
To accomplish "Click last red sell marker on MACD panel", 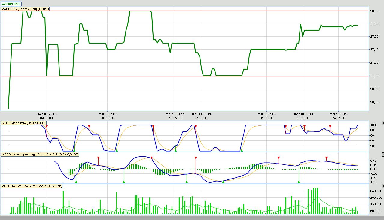I will [327, 158].
